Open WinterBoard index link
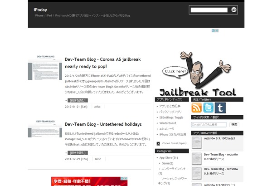The image size is (272, 186). point(168,123)
